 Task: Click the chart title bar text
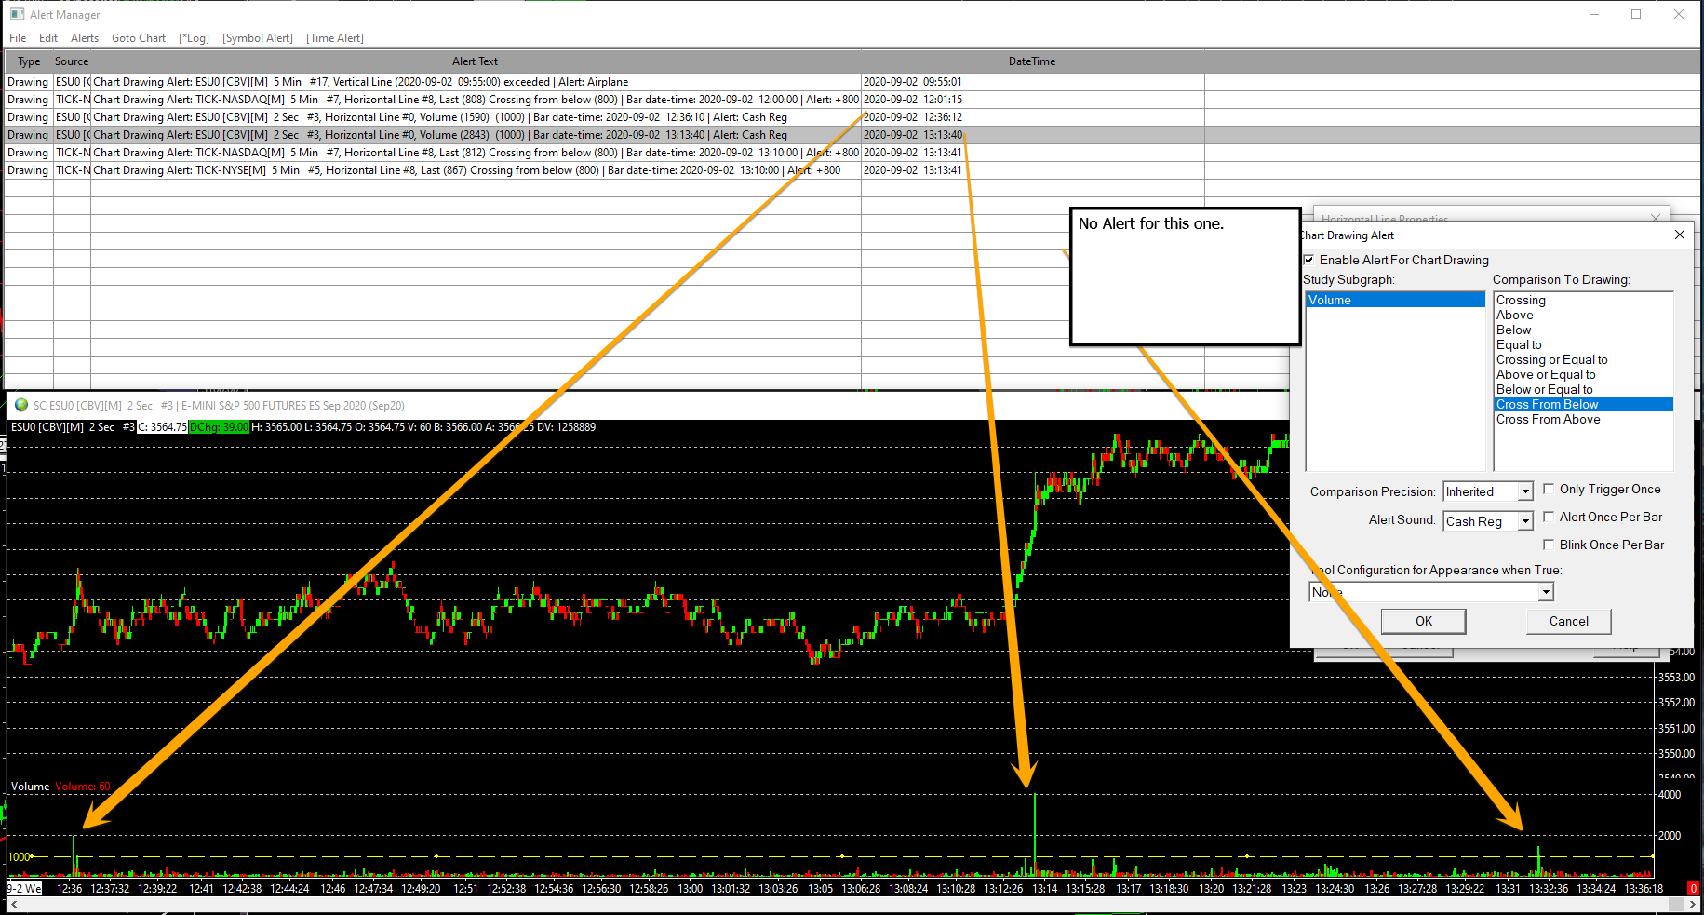click(x=219, y=406)
